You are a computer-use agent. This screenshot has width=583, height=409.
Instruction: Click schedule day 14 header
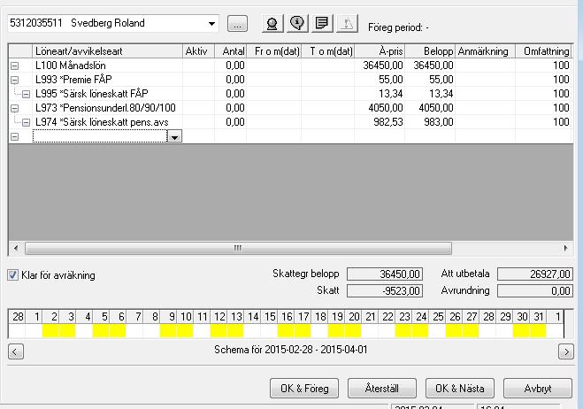point(253,317)
